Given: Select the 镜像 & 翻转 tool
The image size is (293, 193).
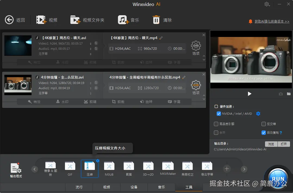Looking at the screenshot, I should click(51, 169).
